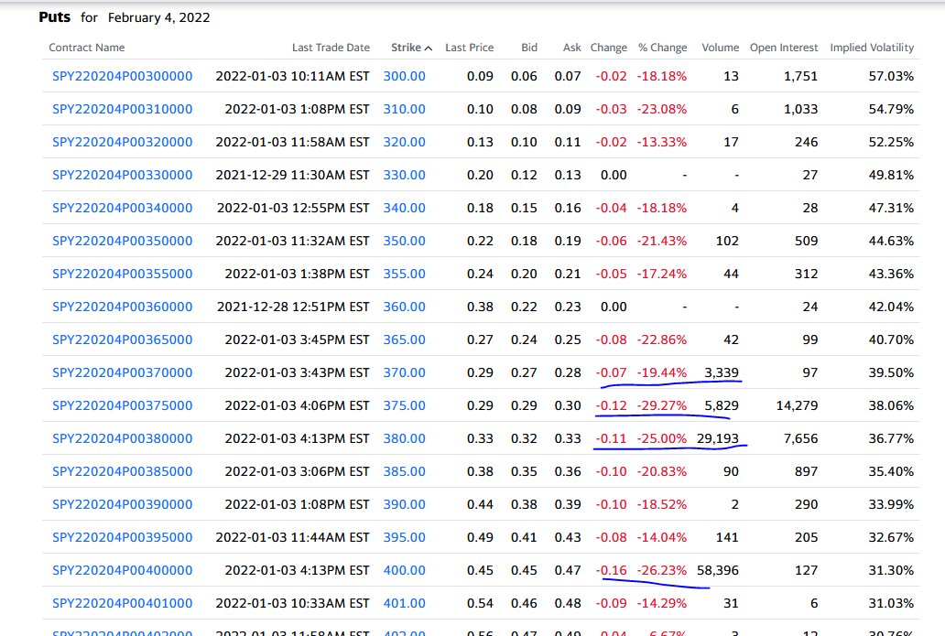The height and width of the screenshot is (636, 945).
Task: Select open interest value 7,656
Action: 801,438
